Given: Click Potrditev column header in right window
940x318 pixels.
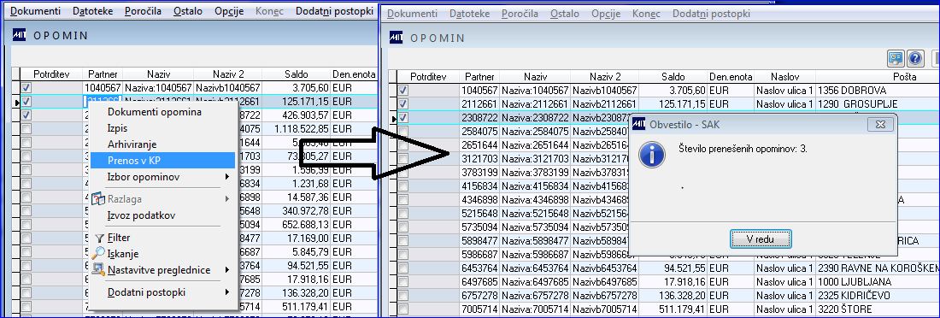Looking at the screenshot, I should click(x=428, y=77).
